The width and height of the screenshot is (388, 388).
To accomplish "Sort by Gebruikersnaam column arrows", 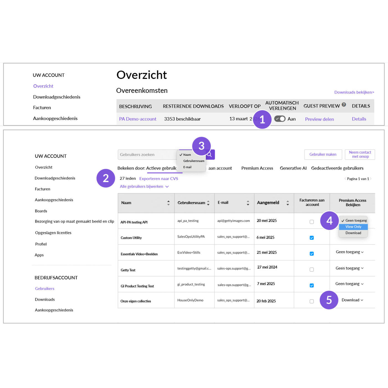I will click(208, 203).
